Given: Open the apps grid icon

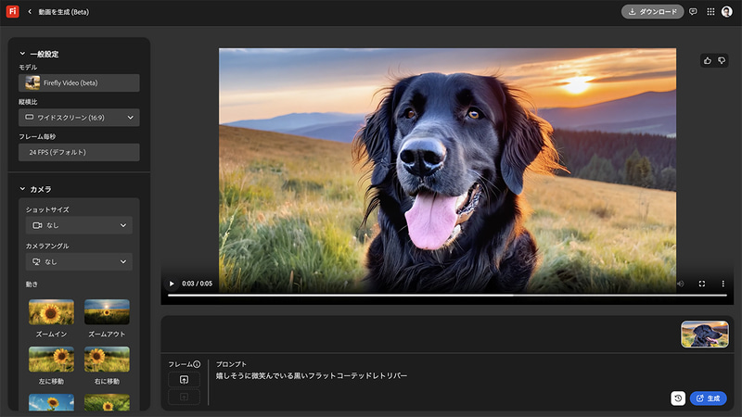Looking at the screenshot, I should pos(710,12).
